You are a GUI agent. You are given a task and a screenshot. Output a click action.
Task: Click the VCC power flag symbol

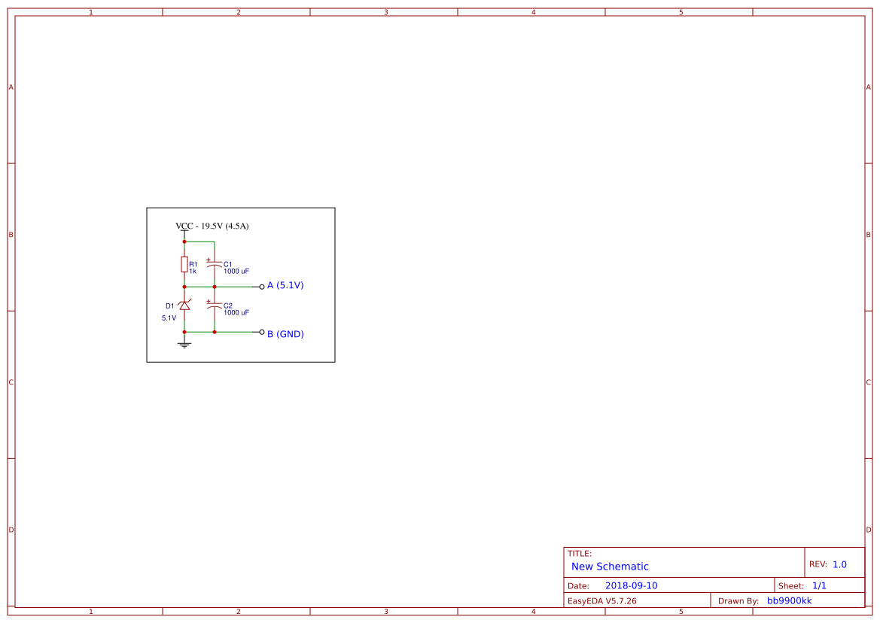click(184, 232)
